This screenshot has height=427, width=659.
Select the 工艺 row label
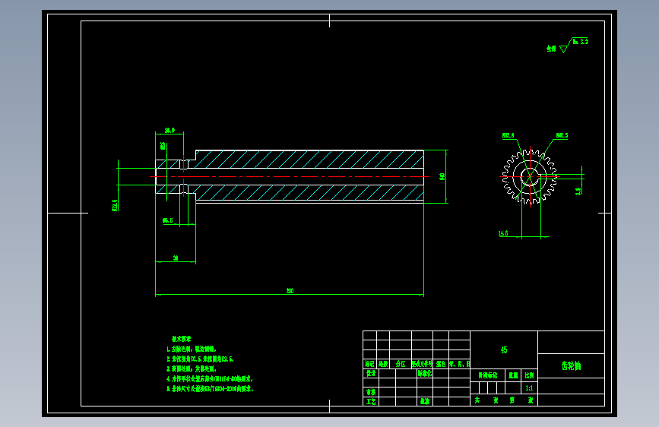click(x=371, y=402)
